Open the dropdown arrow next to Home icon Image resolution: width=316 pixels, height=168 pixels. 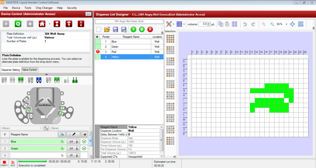pos(50,24)
